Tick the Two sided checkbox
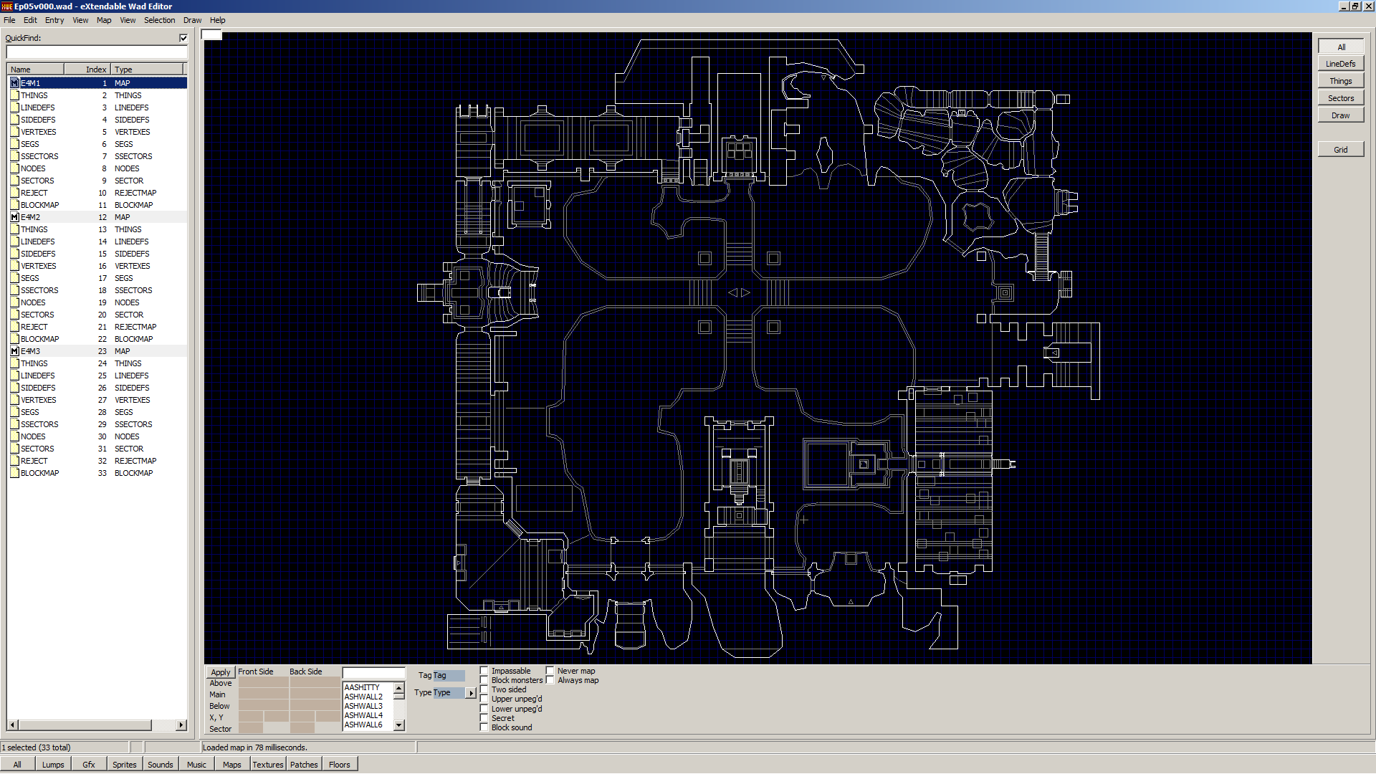 point(484,689)
